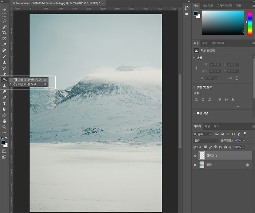Open the Layers panel options menu
This screenshot has height=213, width=255.
coord(254,126)
